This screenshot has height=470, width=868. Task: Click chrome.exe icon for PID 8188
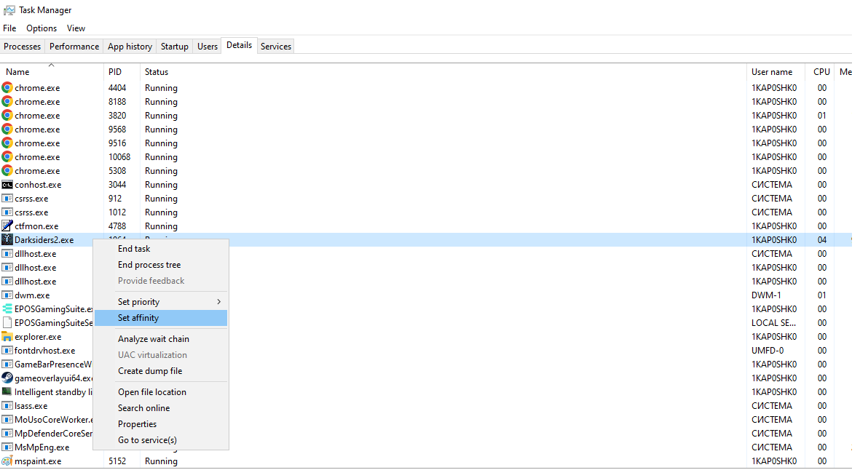pos(7,101)
